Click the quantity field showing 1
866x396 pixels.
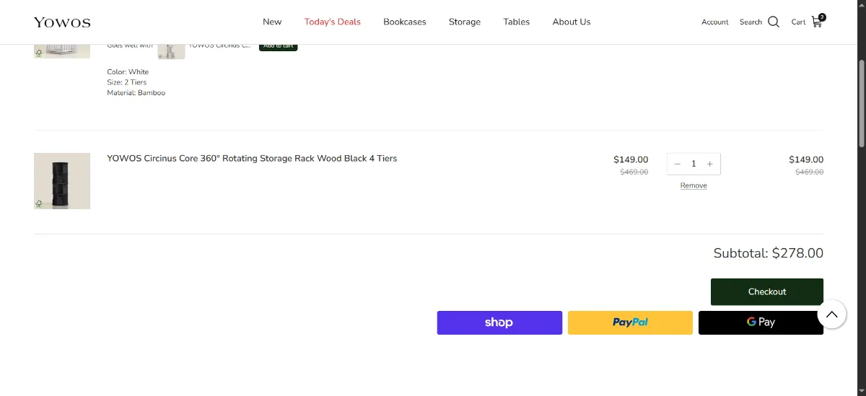point(694,164)
